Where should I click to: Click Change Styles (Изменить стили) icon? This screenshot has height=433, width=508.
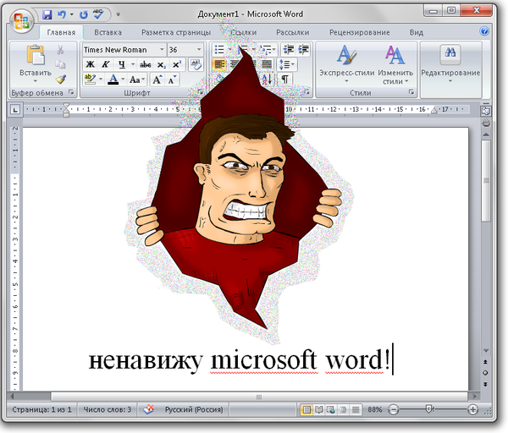click(x=395, y=63)
